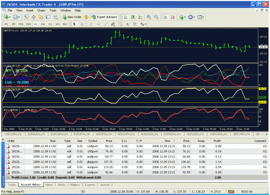
Task: Select the arrow cursor tool
Action: (74, 24)
